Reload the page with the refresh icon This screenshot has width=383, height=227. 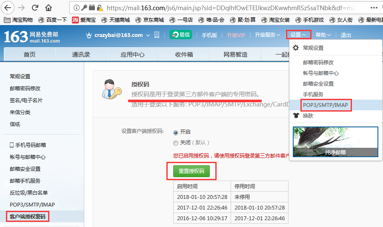pos(35,8)
